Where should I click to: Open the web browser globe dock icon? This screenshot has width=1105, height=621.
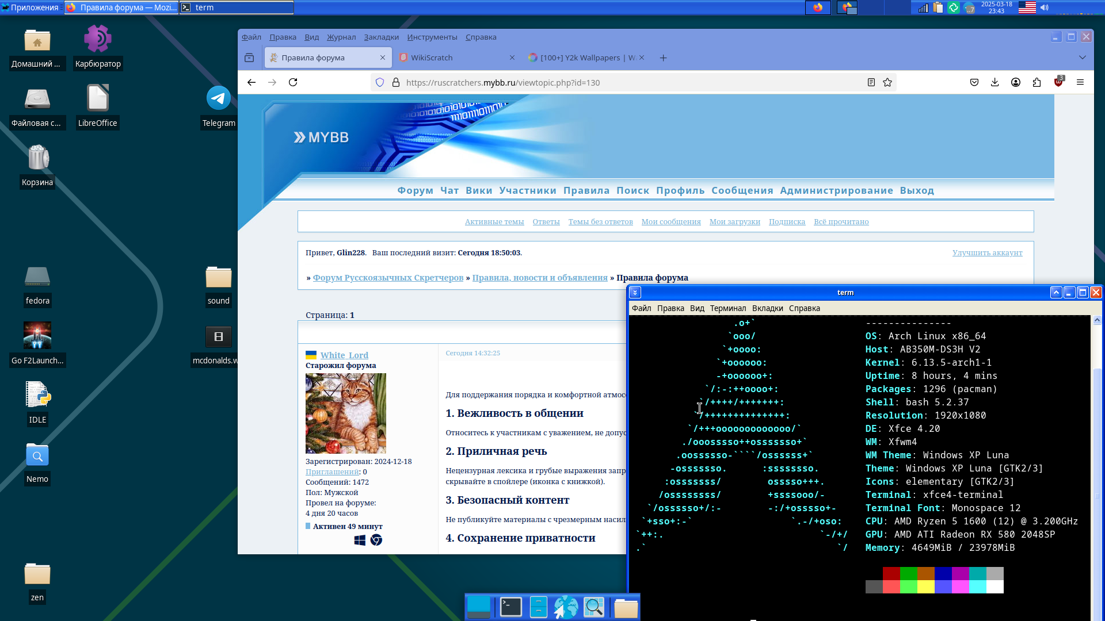tap(566, 607)
